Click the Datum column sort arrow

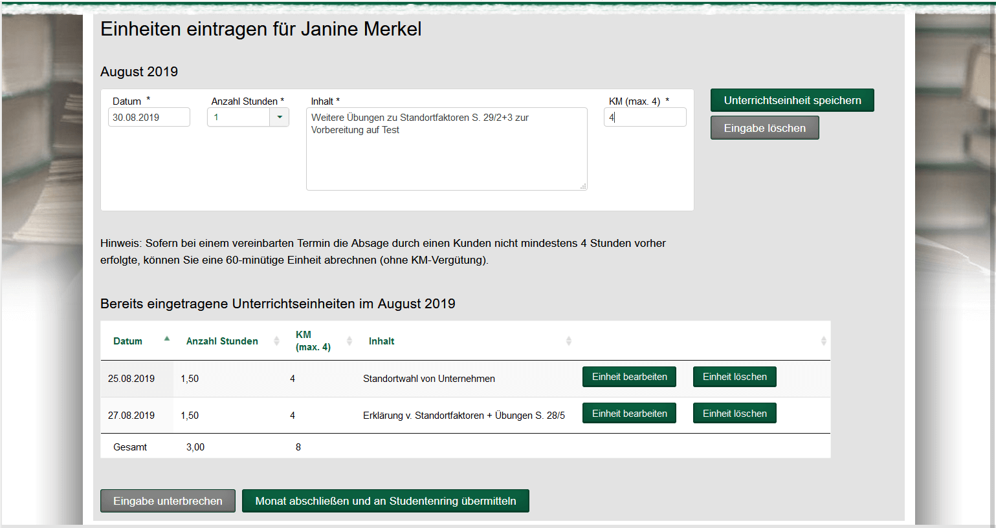[167, 339]
